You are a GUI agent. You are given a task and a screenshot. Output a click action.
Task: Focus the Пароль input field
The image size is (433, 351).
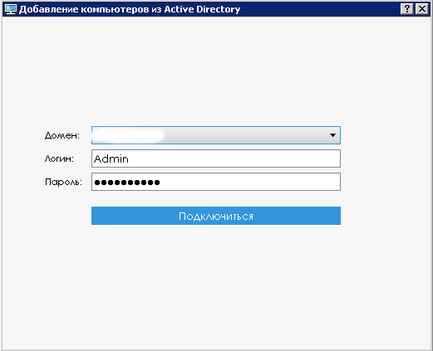pyautogui.click(x=216, y=182)
